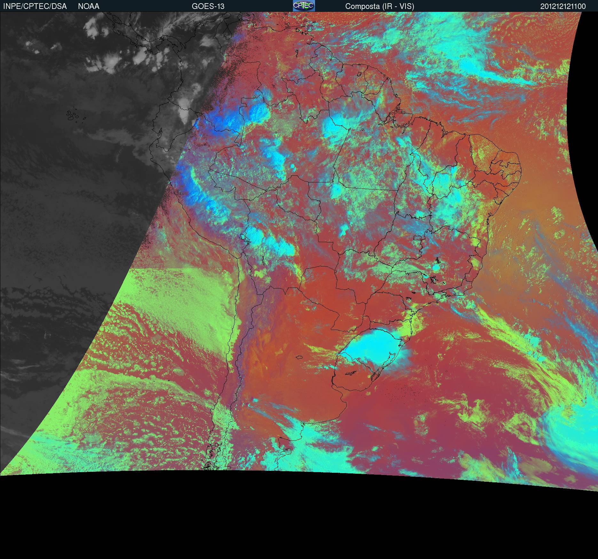Click the GOES-13 satellite label
The width and height of the screenshot is (598, 559).
[208, 6]
